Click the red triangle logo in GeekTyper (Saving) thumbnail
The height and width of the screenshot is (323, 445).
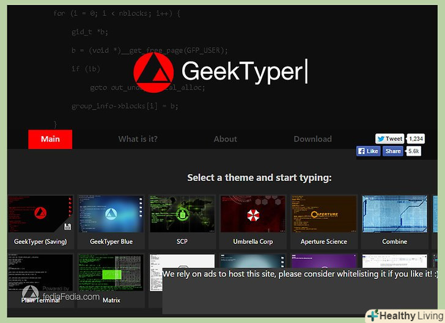[40, 212]
